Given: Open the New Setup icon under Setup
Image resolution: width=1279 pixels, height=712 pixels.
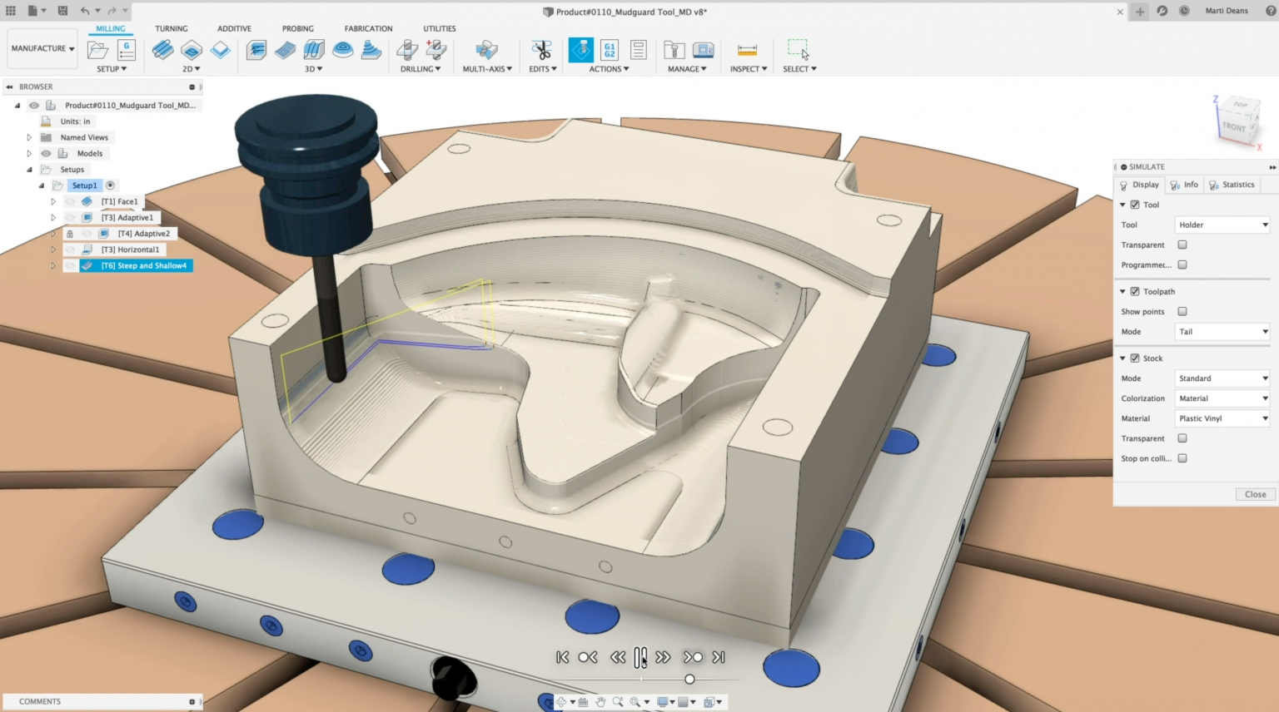Looking at the screenshot, I should 96,49.
